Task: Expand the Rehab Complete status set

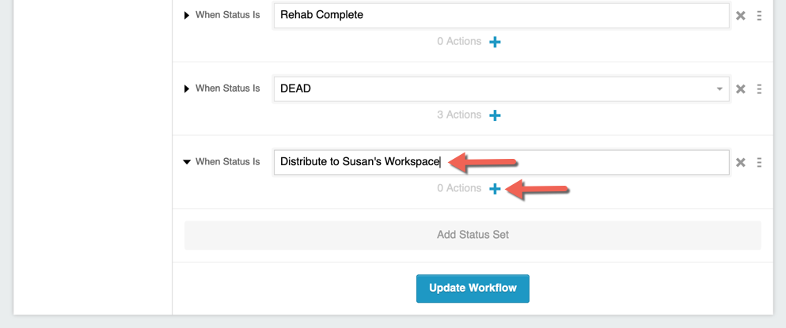Action: [187, 16]
